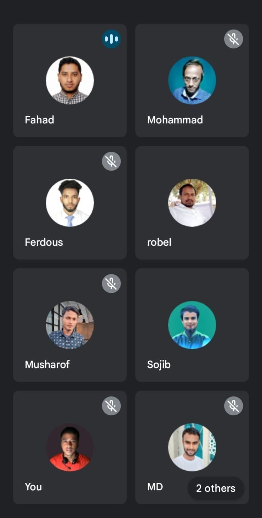Click Ferdous's muted microphone icon
262x518 pixels.
(x=111, y=161)
